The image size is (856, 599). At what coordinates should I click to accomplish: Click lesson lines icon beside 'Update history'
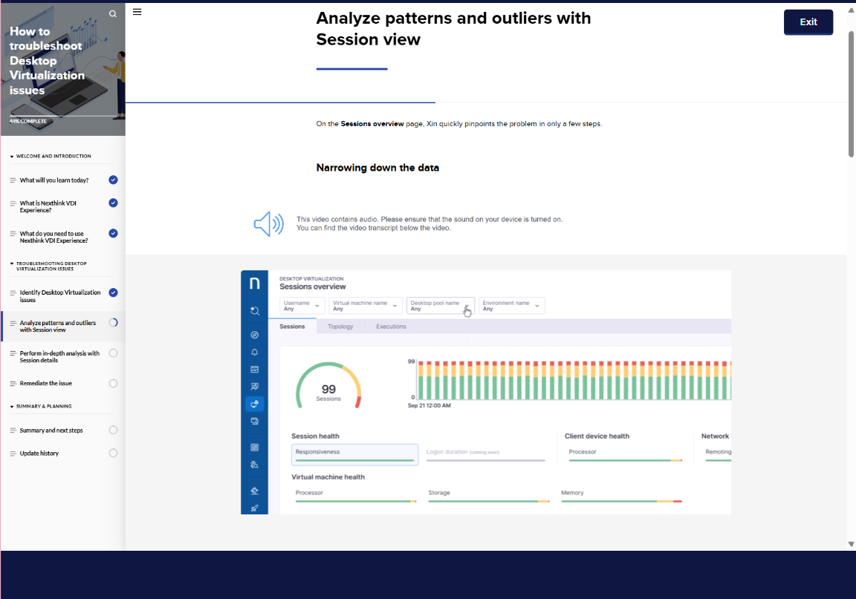pos(13,454)
